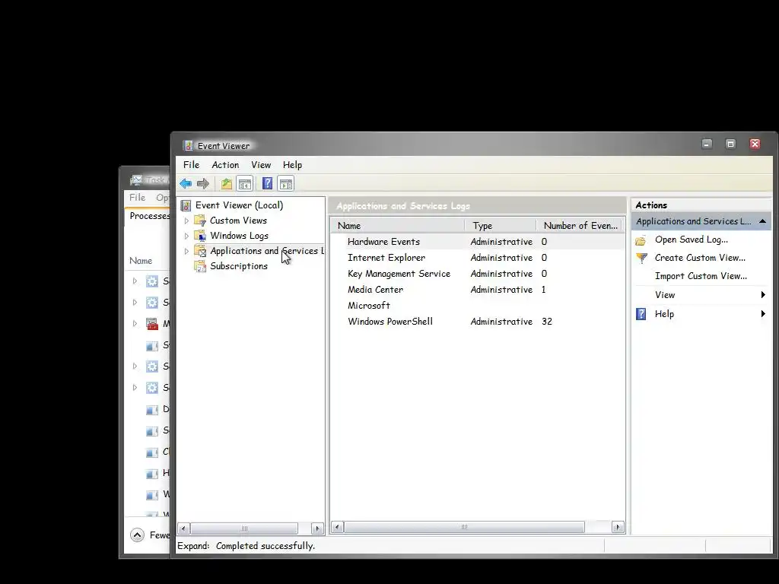Maximize the Event Viewer window
This screenshot has width=779, height=584.
tap(731, 144)
